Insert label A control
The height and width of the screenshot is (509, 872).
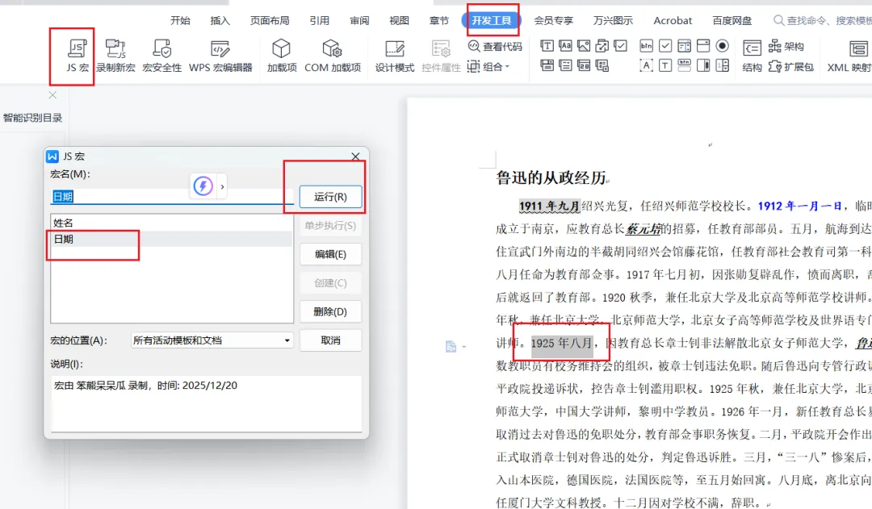click(646, 65)
